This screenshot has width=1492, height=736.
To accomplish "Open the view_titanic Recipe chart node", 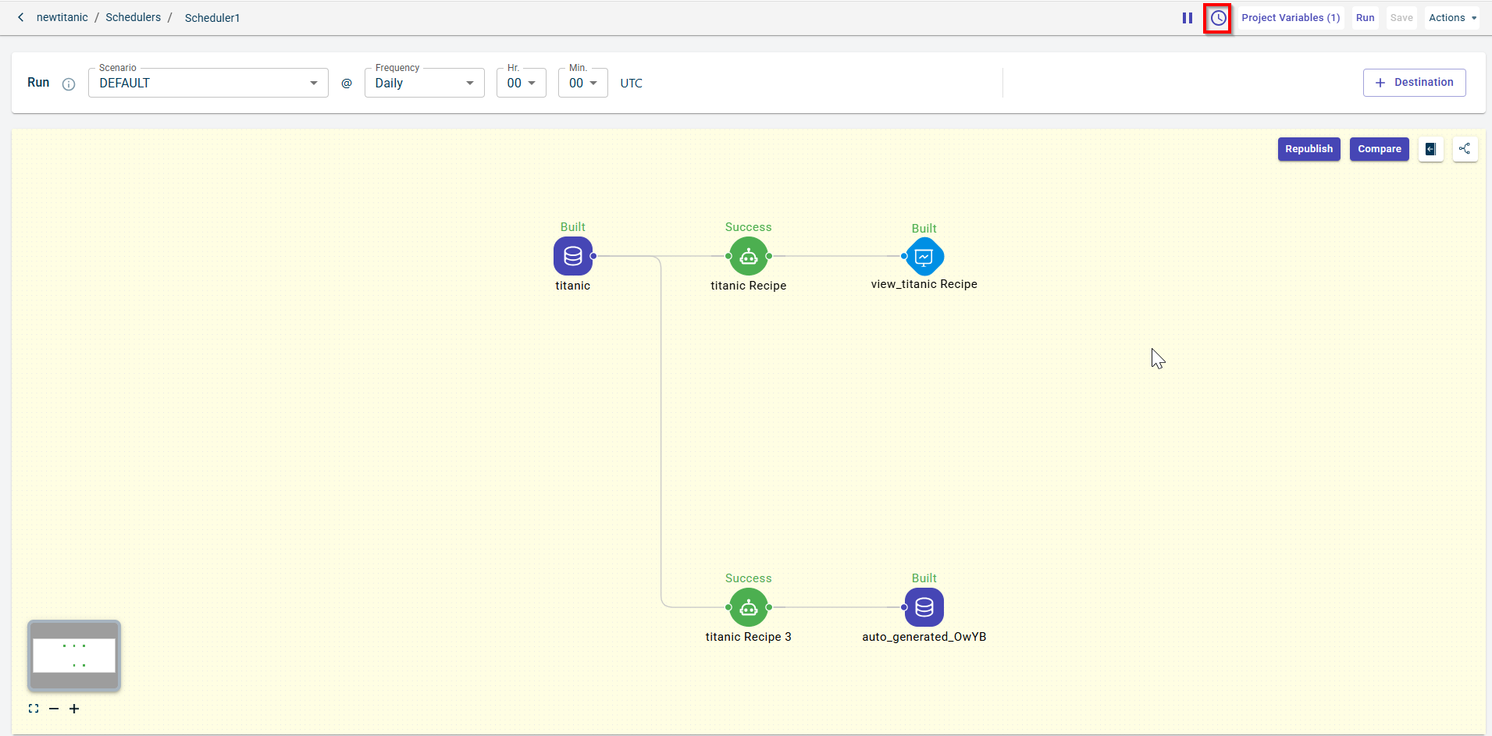I will [924, 256].
